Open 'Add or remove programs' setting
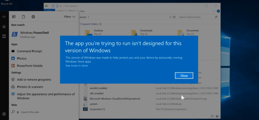Viewport: 259px width, 120px height. (x=34, y=80)
